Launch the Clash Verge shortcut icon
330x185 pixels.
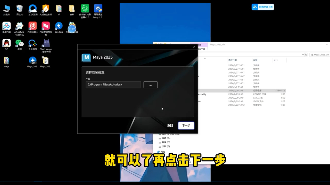(46, 46)
